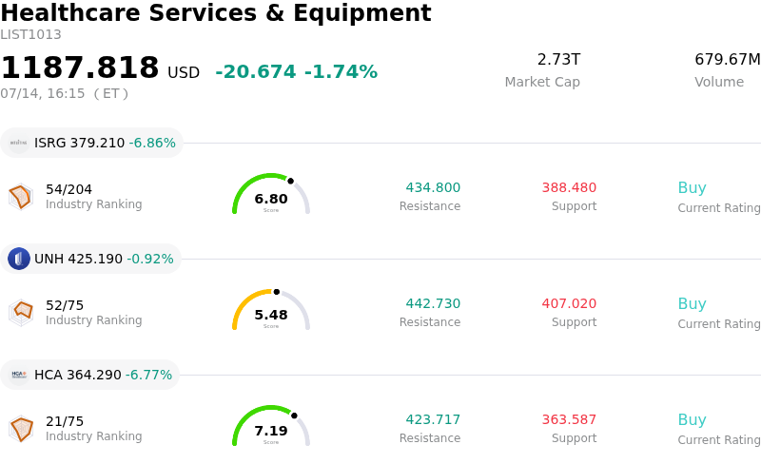Click UNH support value 407.020

[569, 303]
